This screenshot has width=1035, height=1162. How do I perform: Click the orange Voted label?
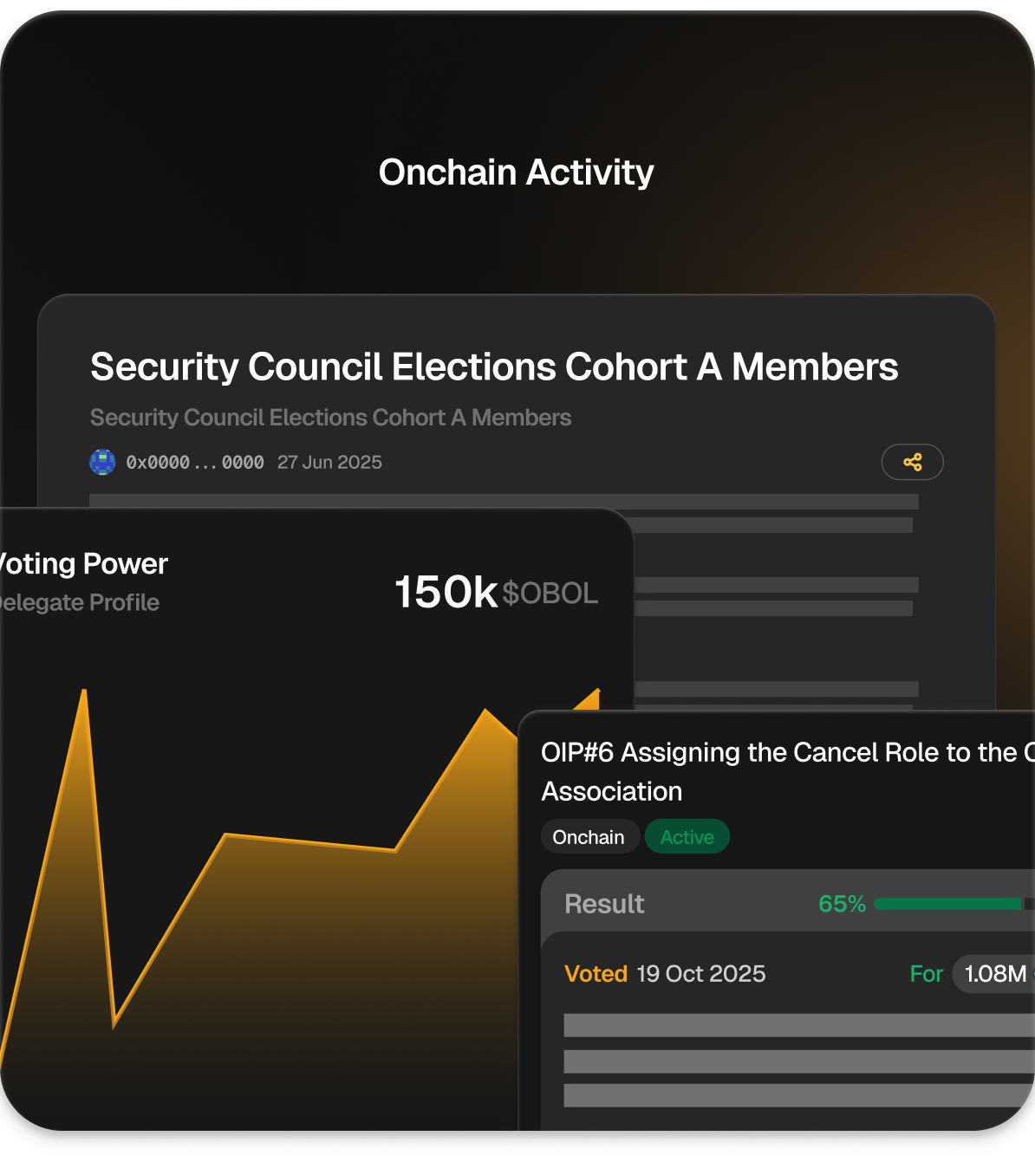596,974
